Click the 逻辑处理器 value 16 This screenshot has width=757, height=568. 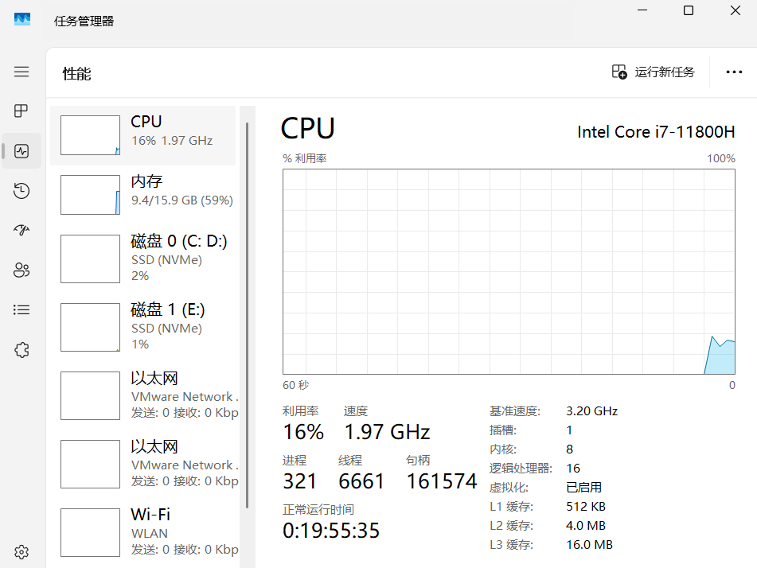(x=573, y=468)
